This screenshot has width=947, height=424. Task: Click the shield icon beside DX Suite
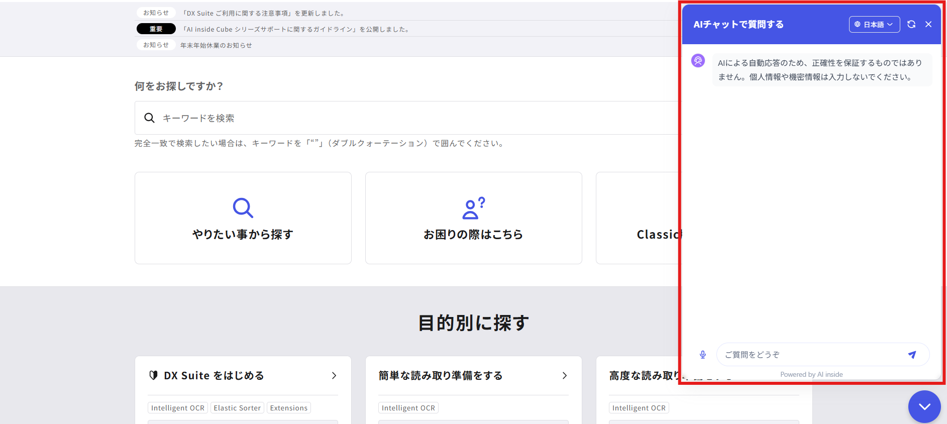tap(154, 375)
